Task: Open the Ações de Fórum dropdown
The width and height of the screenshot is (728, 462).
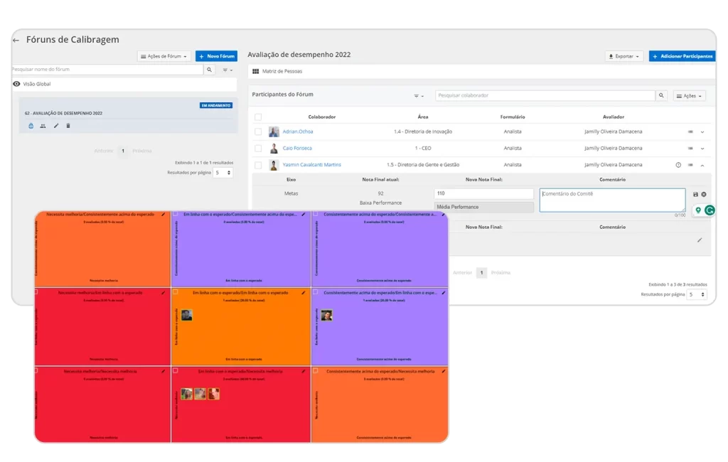Action: point(164,56)
